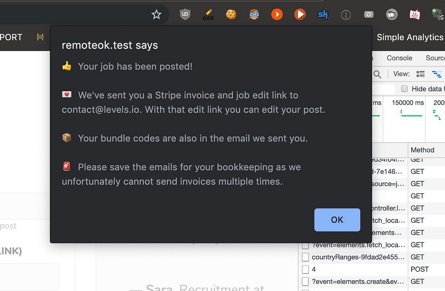Click the OK button in the dialog
Image resolution: width=445 pixels, height=291 pixels.
click(x=337, y=220)
